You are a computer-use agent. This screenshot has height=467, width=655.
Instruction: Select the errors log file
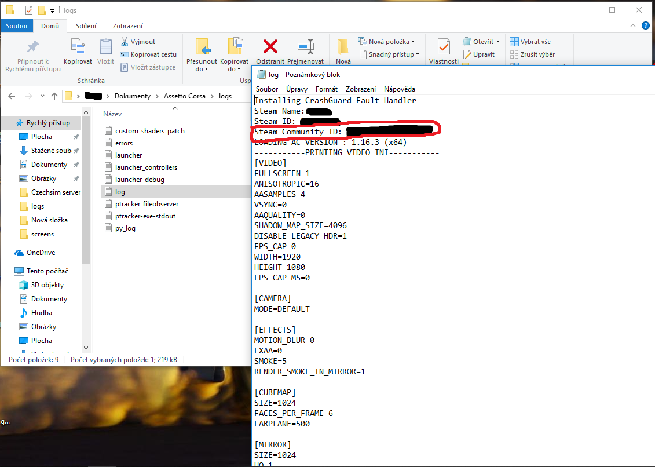point(119,143)
